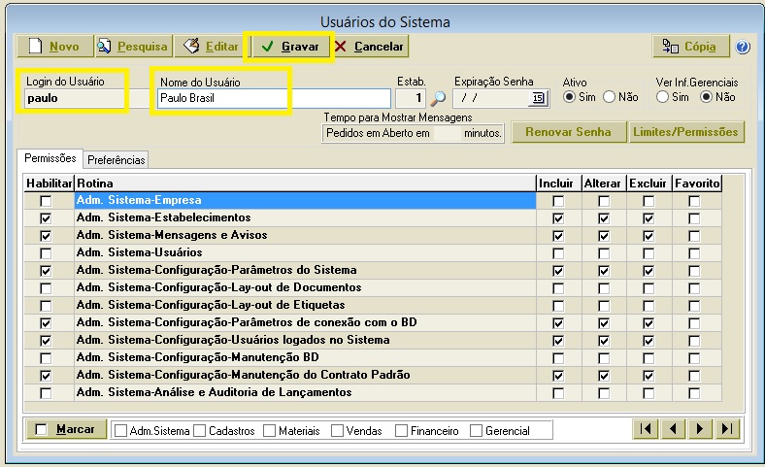Screen dimensions: 765x467
Task: Toggle Excluir for Lay-out de Etiquetas row
Action: (649, 306)
